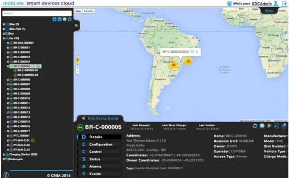This screenshot has width=289, height=178.
Task: Close the BR-C-000005 map info popup
Action: tap(197, 52)
